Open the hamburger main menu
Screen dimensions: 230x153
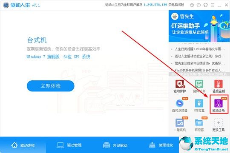213,5
